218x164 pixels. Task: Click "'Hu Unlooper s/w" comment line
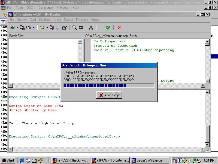click(109, 41)
